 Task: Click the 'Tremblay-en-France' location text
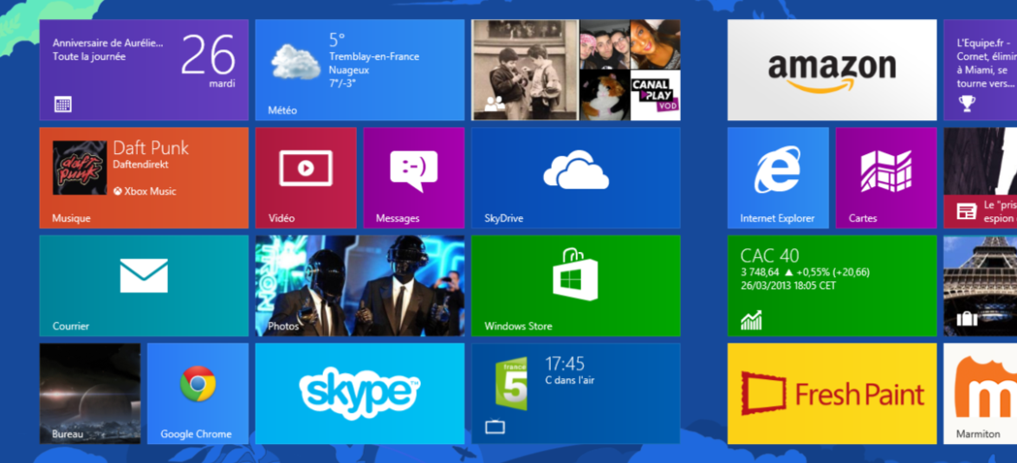click(374, 57)
